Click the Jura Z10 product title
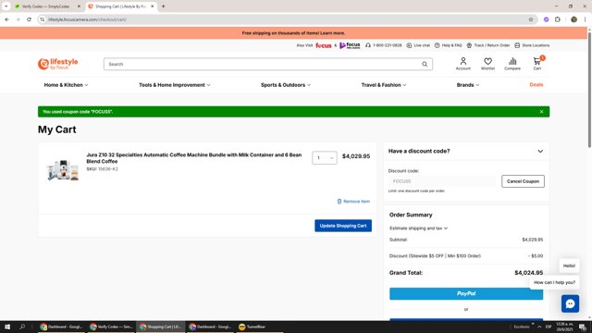 194,158
